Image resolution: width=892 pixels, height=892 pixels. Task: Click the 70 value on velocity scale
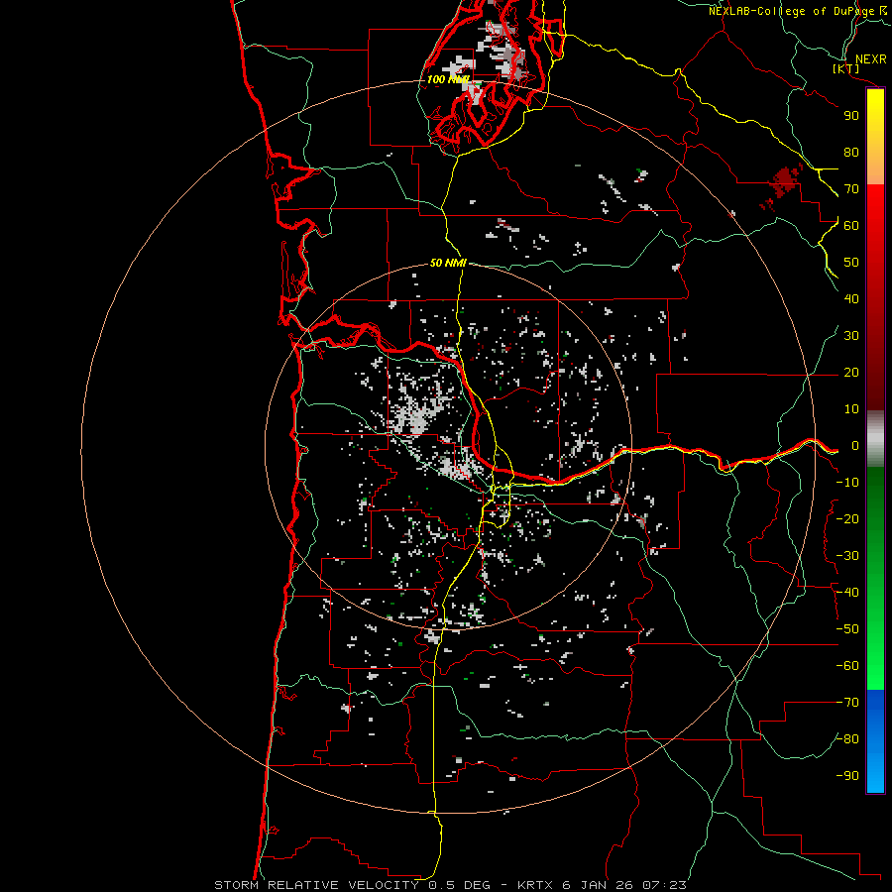[851, 189]
